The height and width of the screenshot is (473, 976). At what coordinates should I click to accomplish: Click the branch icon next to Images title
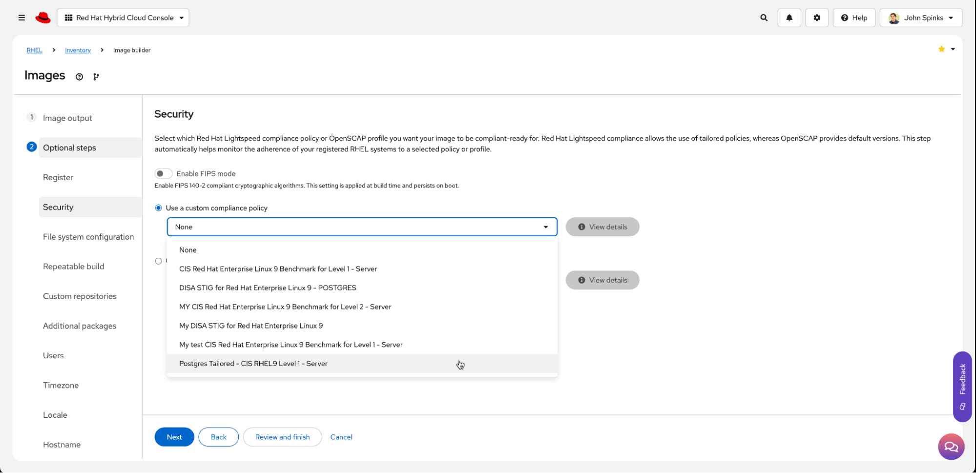pos(96,77)
